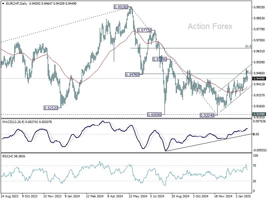Click the 5 Jul 2024 date label
Screen dimensions: 267x200
click(157, 196)
